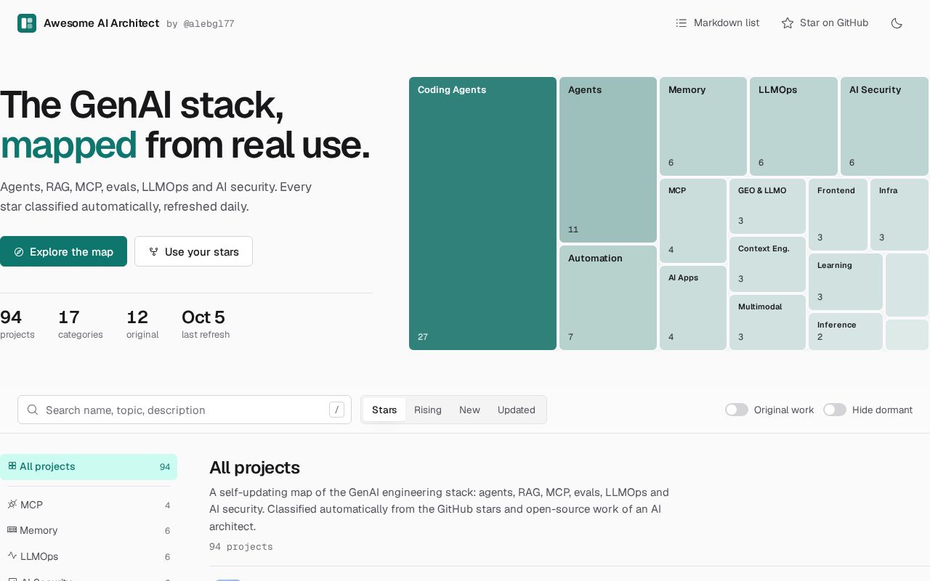Select the Memory category in the sidebar
930x581 pixels.
(x=89, y=531)
